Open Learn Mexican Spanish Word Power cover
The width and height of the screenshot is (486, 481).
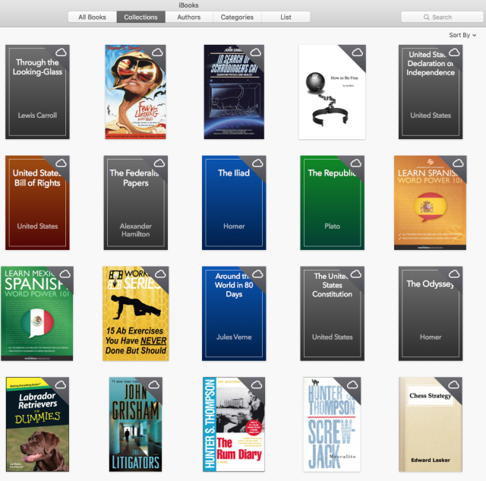pos(37,314)
